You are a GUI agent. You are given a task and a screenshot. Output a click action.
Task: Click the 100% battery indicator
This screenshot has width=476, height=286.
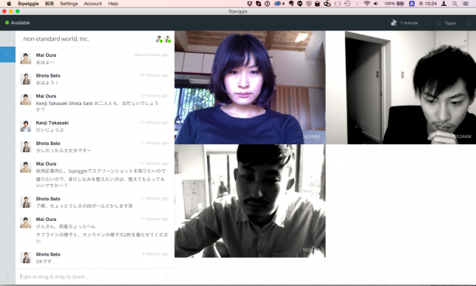[x=394, y=4]
